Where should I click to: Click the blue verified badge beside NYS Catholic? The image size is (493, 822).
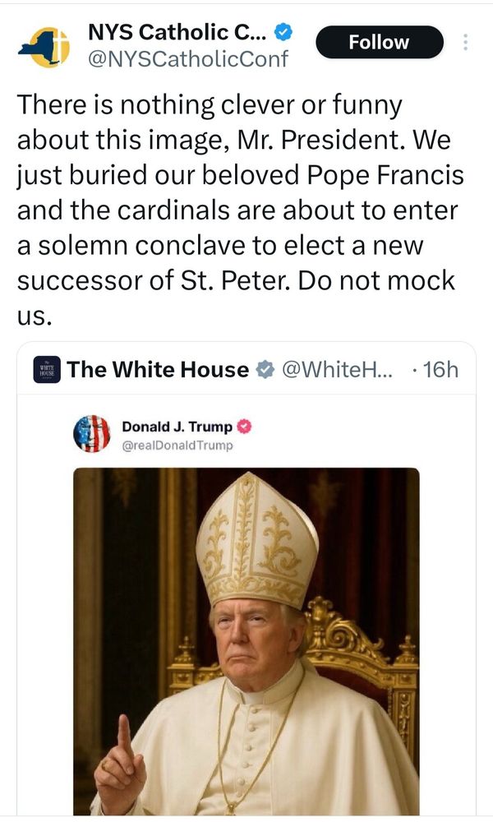pos(283,33)
